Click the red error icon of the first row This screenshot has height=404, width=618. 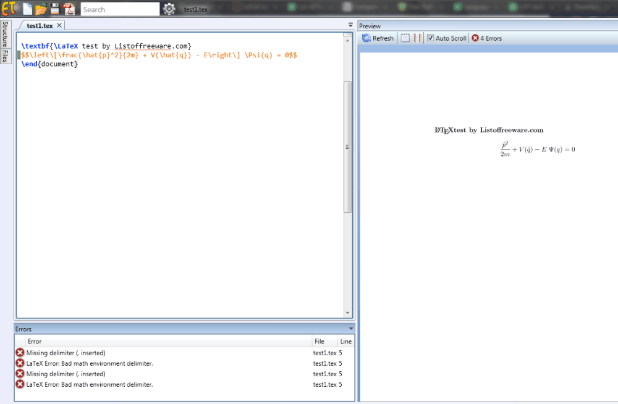20,352
